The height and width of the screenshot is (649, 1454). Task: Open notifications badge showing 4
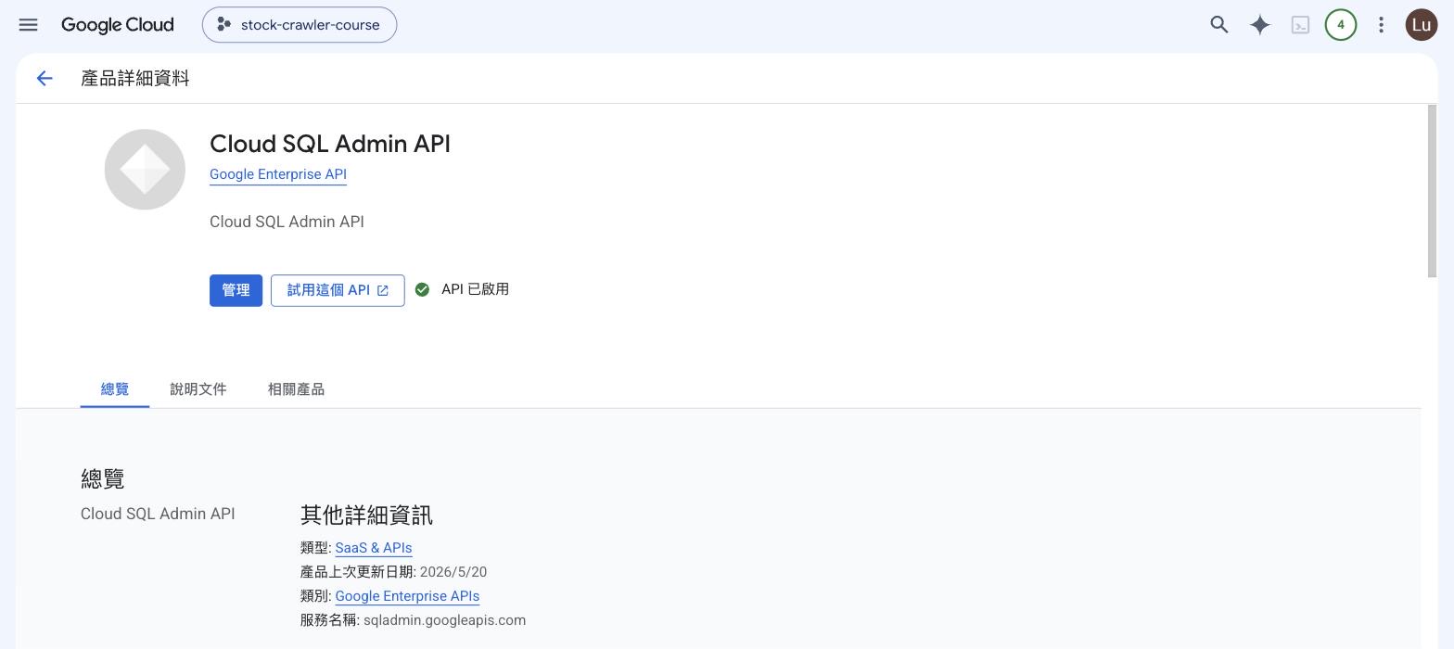point(1341,25)
